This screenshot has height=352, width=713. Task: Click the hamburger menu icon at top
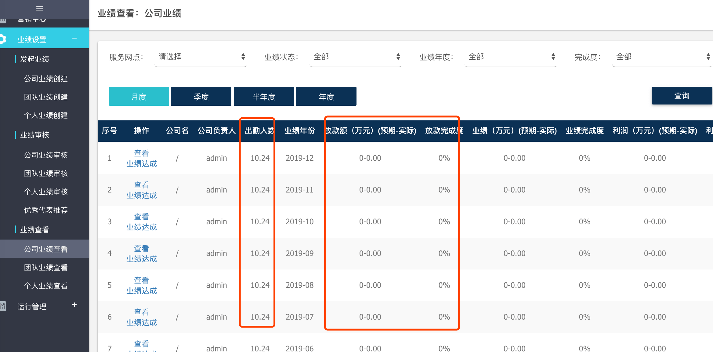click(39, 8)
